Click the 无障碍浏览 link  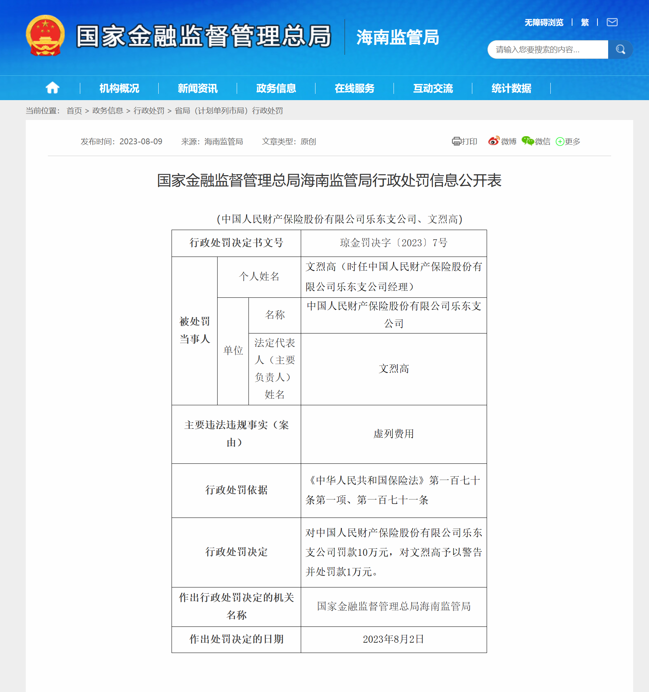544,22
